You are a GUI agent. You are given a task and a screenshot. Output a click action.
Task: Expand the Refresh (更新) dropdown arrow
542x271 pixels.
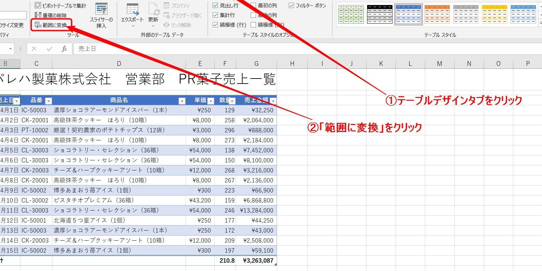click(153, 26)
